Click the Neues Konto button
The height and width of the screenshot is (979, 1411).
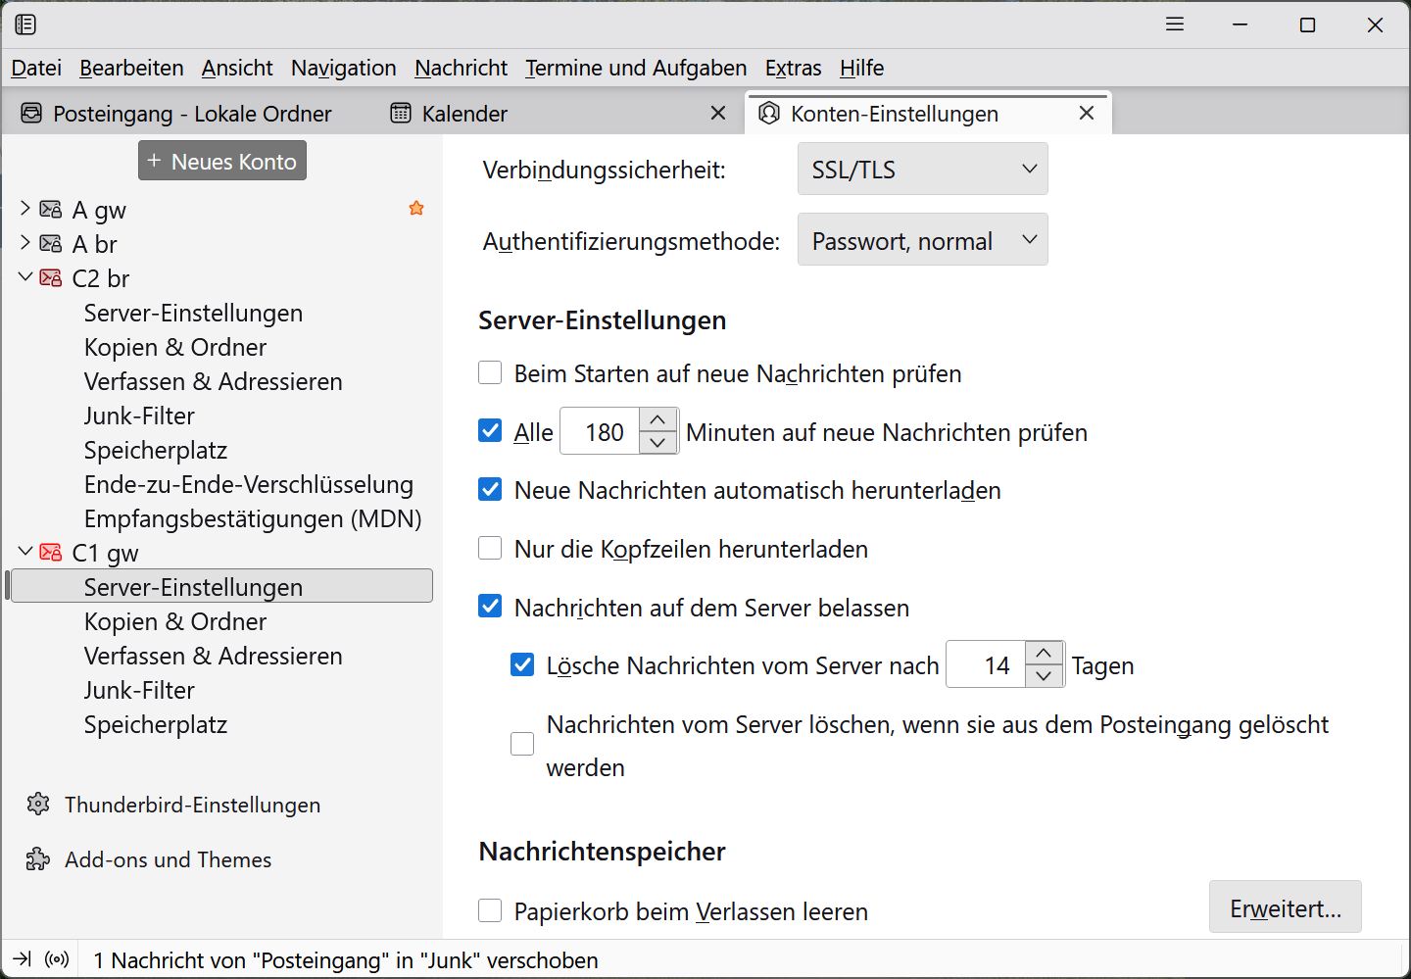(222, 162)
